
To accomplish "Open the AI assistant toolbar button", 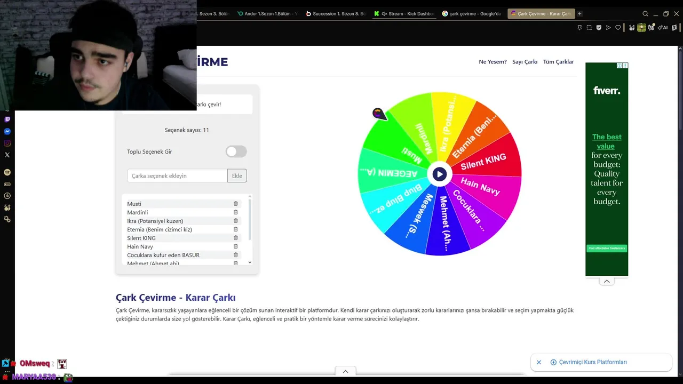I will (x=663, y=28).
